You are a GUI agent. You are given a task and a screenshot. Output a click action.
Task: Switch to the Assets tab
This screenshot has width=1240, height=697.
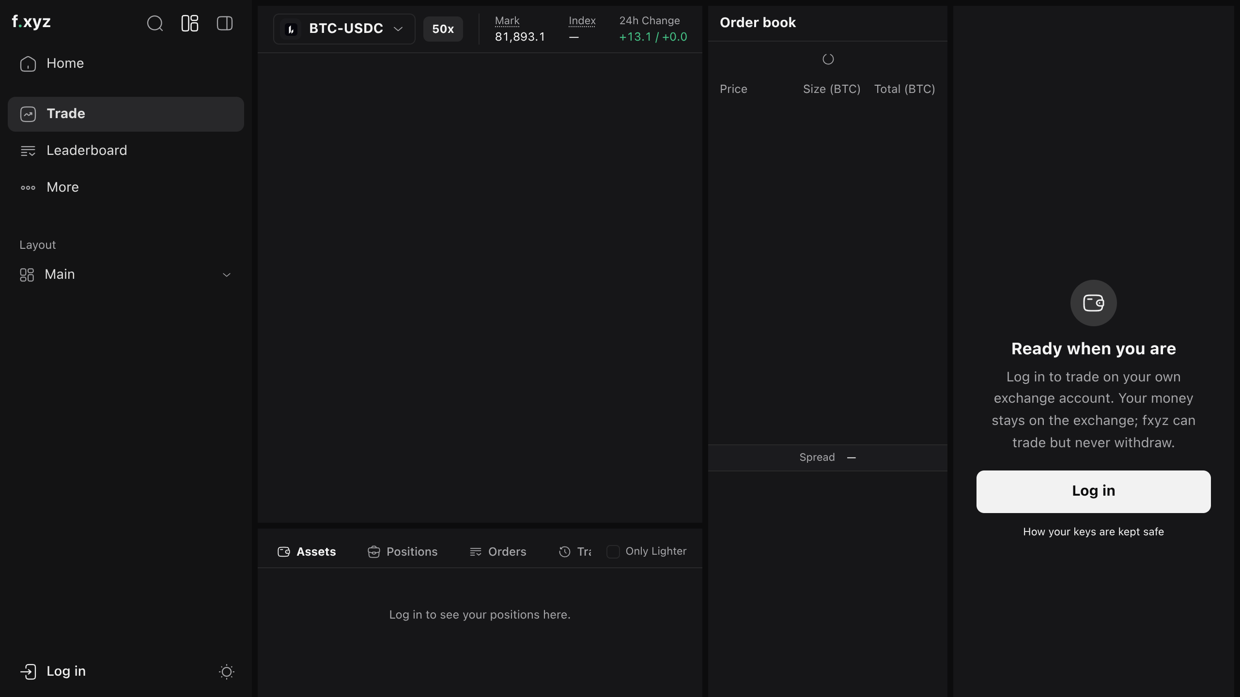pos(307,552)
